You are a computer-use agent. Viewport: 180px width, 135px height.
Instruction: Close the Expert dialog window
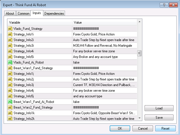tap(173, 5)
